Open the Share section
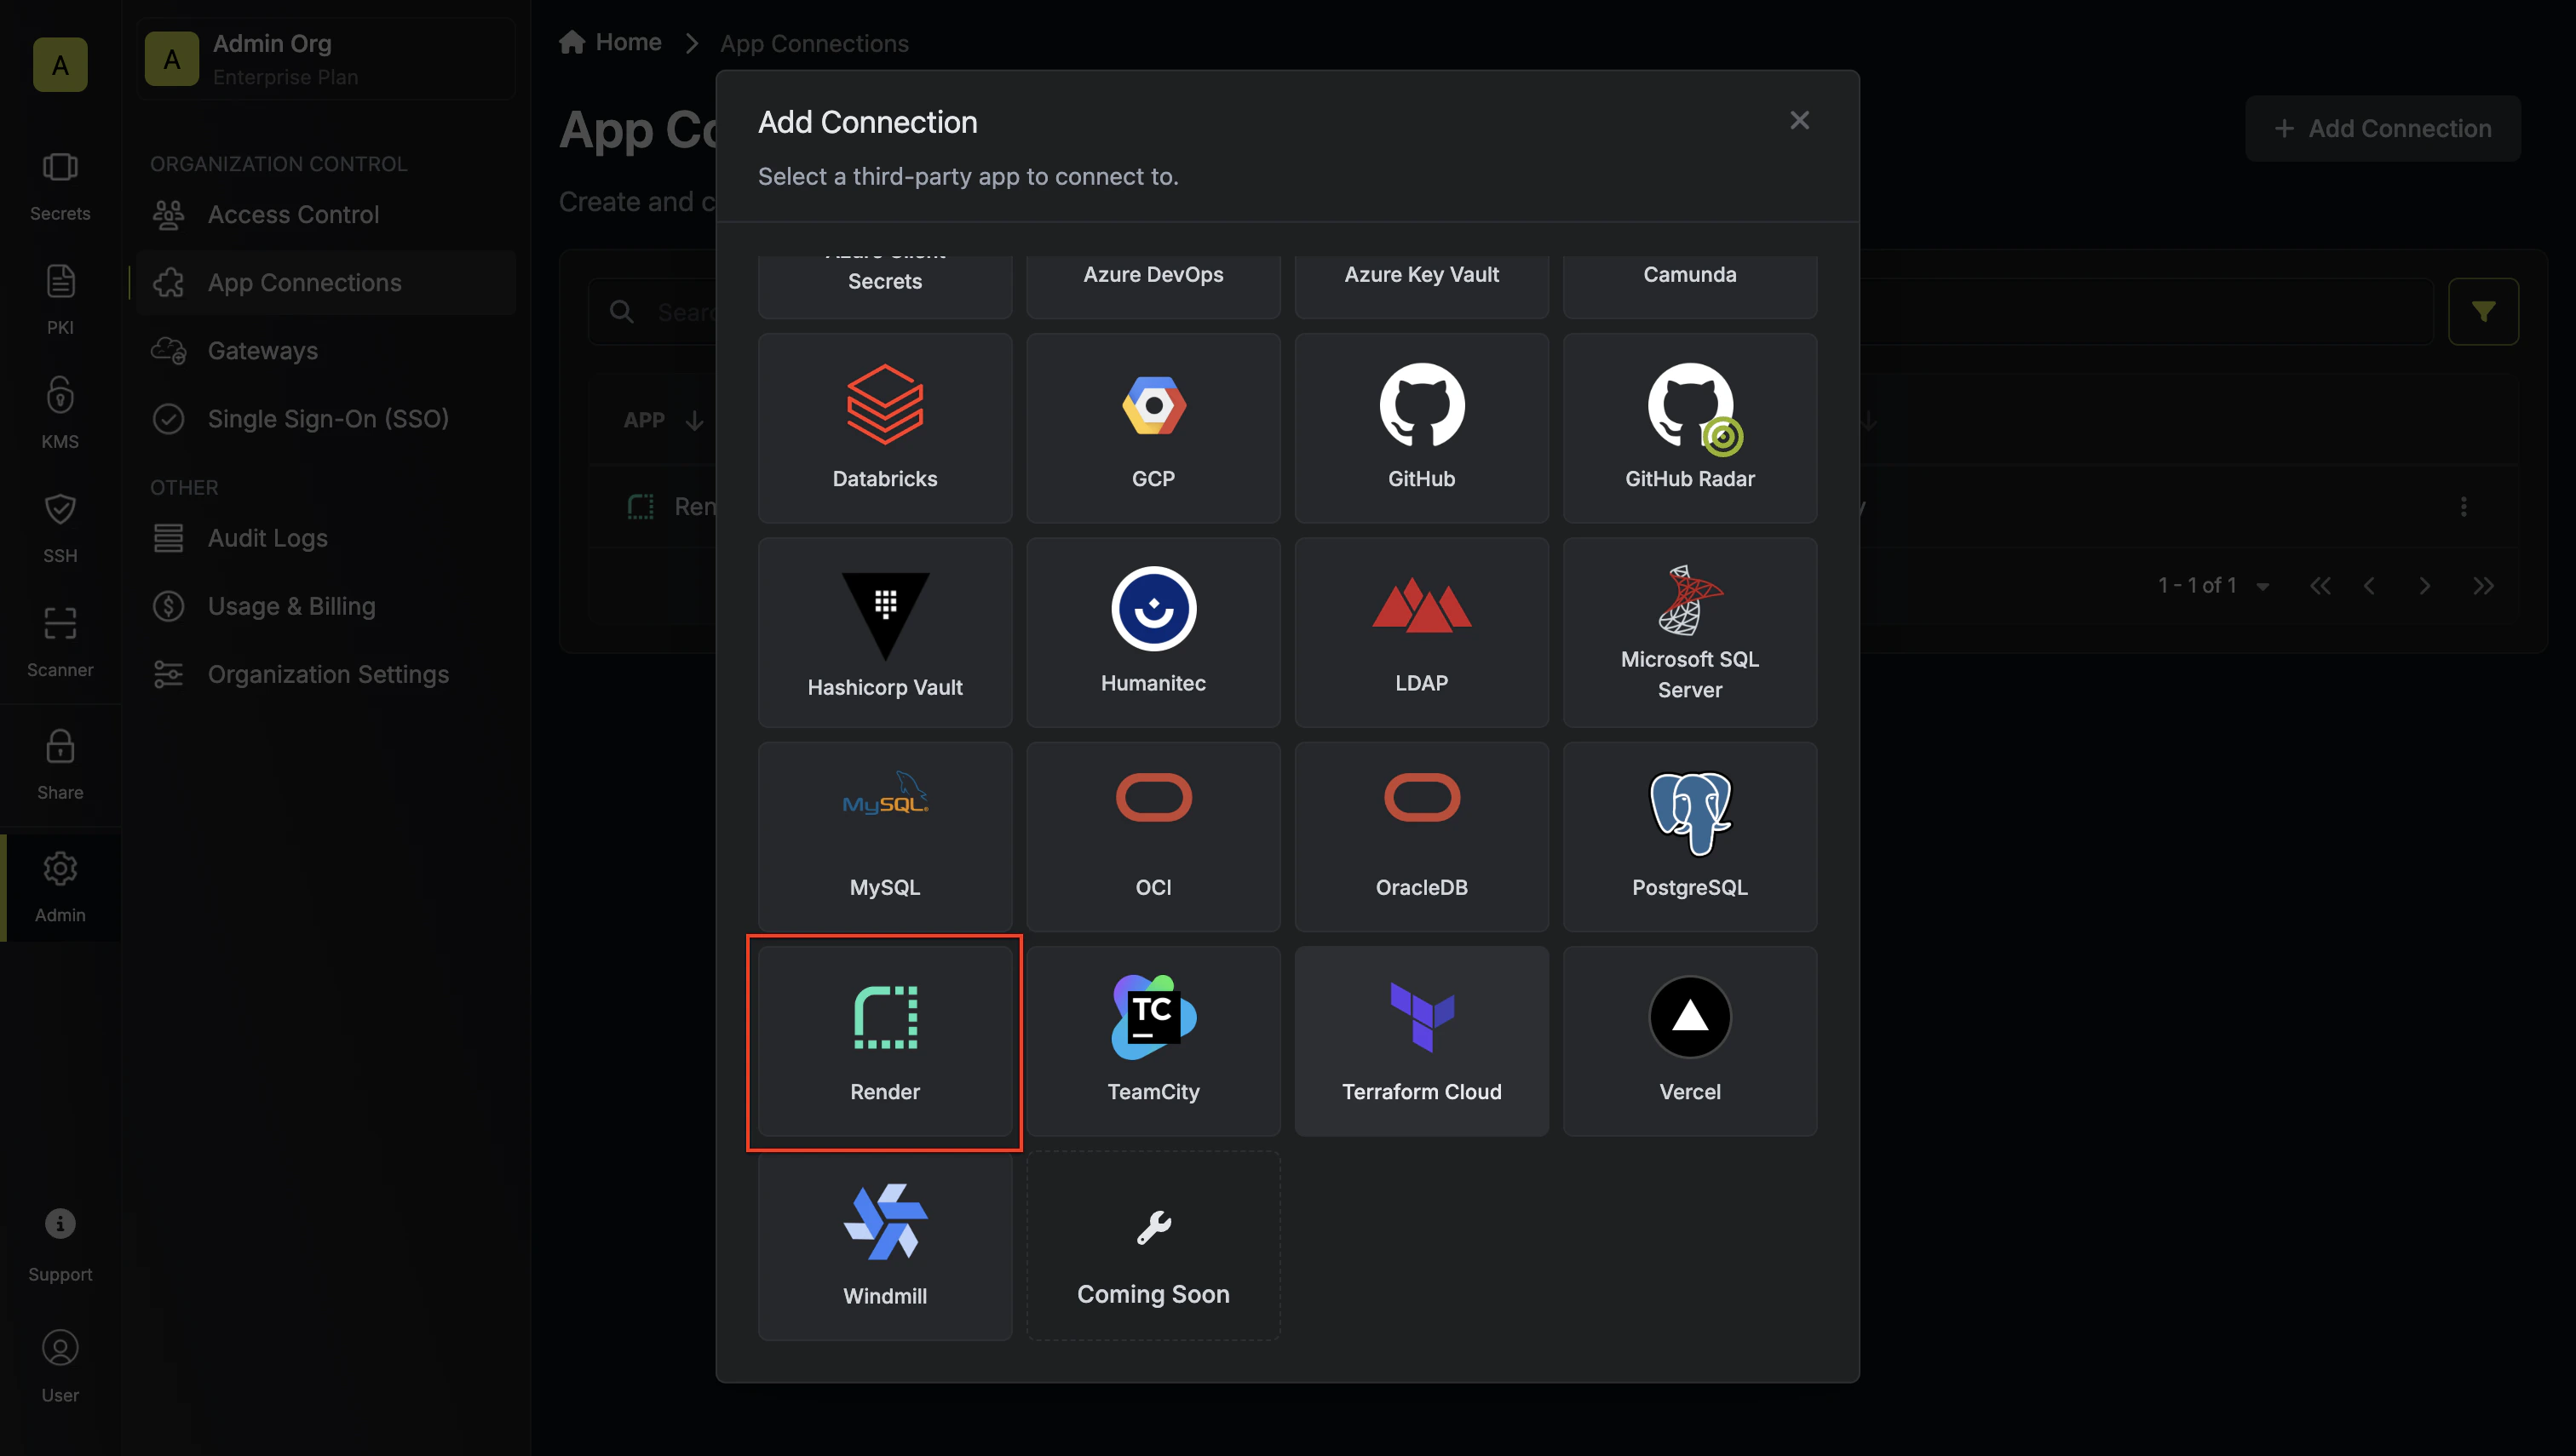The height and width of the screenshot is (1456, 2576). 60,765
